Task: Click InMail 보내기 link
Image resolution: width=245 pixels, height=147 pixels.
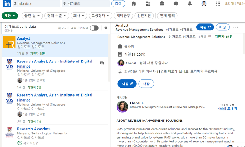Action: [227, 108]
